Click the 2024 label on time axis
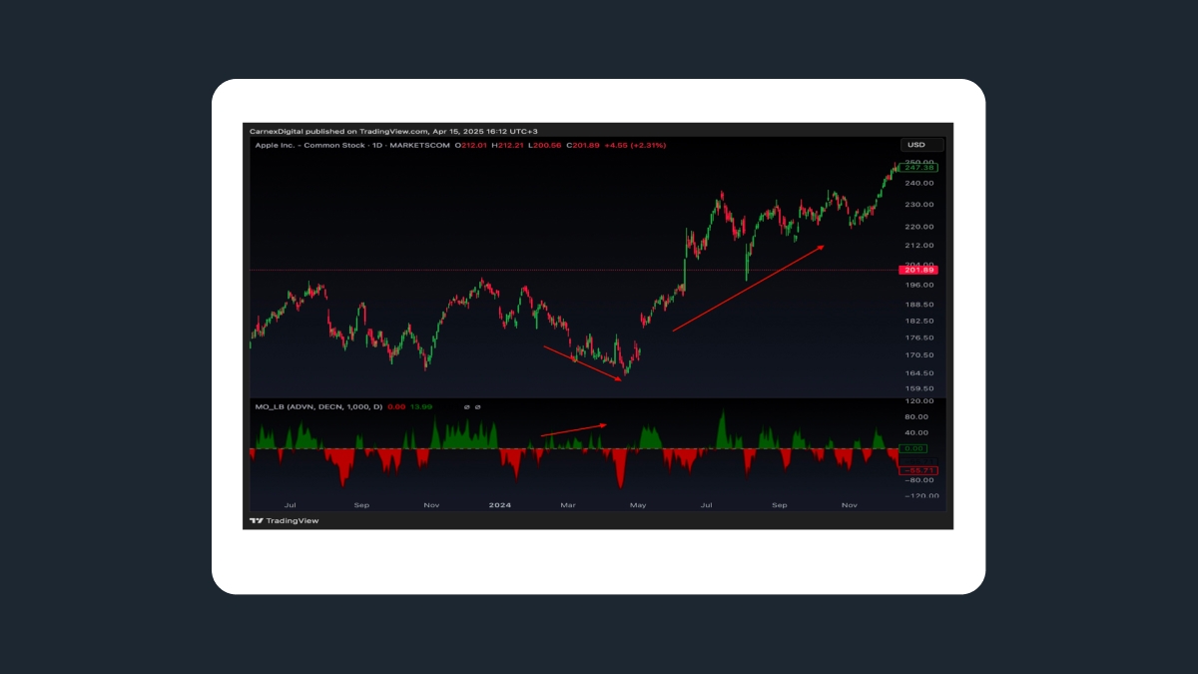1198x674 pixels. click(499, 505)
